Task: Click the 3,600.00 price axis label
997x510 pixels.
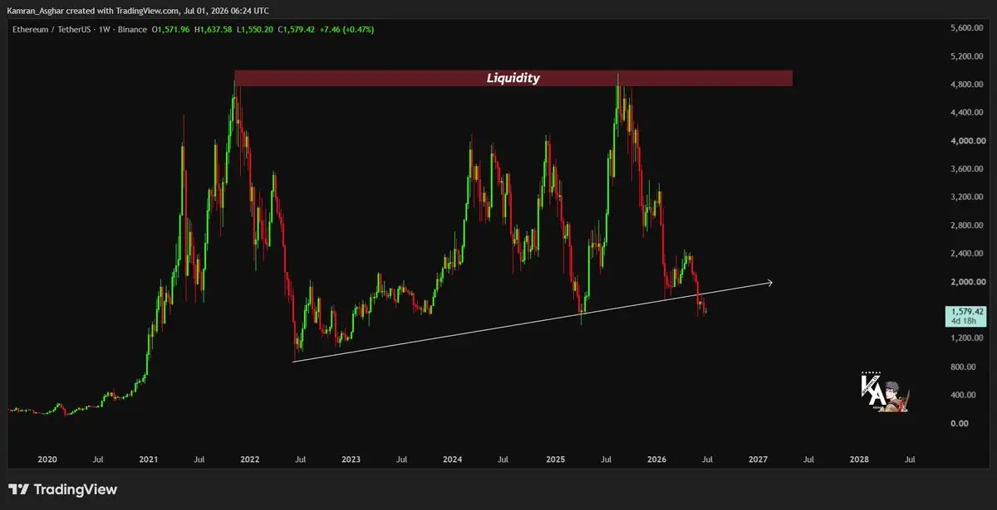Action: [x=966, y=169]
